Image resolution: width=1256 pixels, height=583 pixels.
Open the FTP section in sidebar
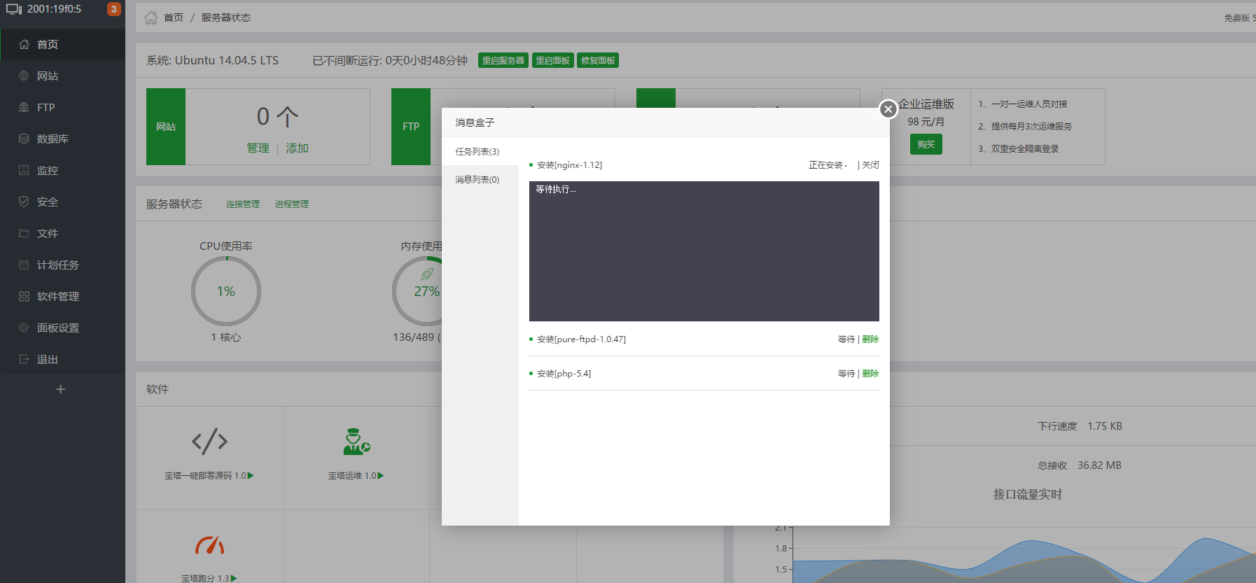point(46,107)
